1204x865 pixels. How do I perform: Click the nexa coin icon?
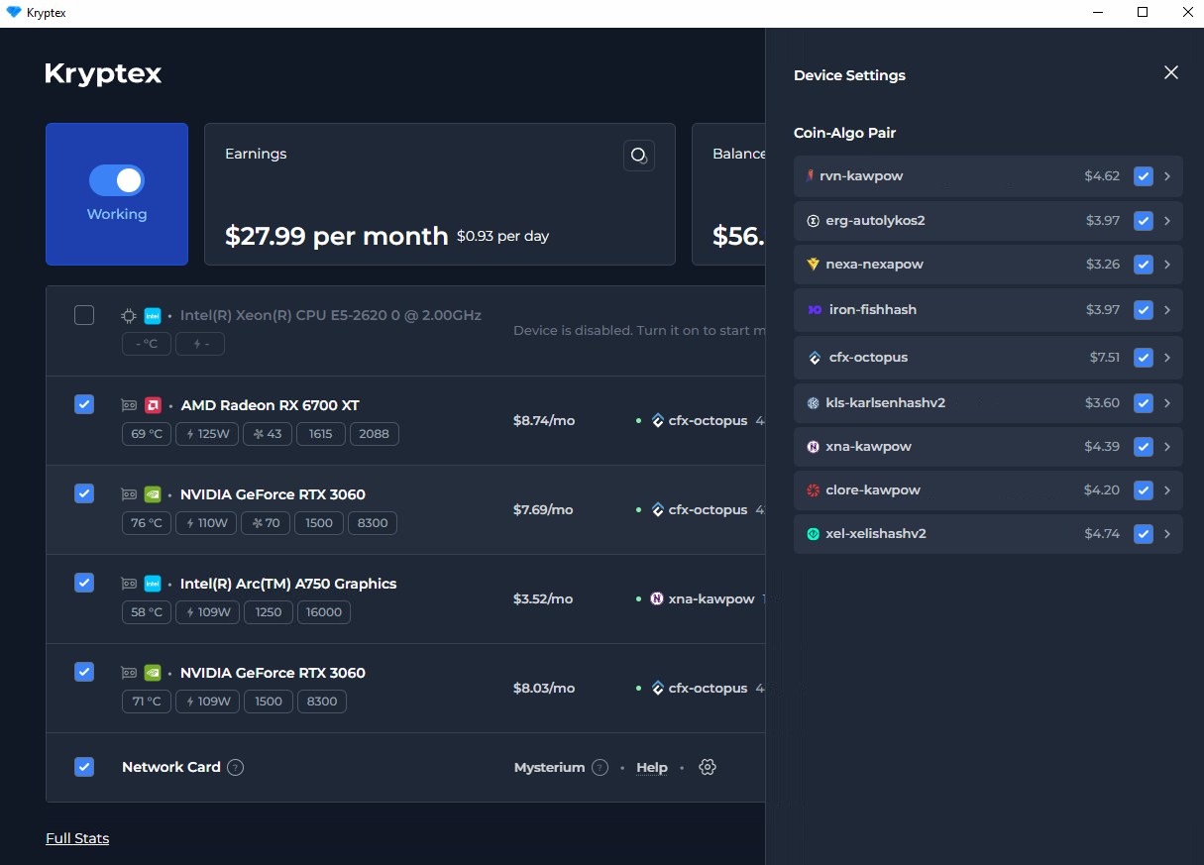click(814, 265)
